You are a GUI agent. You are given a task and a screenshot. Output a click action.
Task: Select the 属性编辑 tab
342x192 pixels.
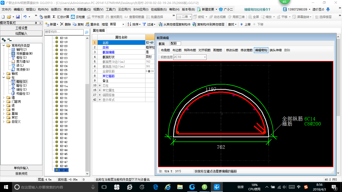click(99, 30)
